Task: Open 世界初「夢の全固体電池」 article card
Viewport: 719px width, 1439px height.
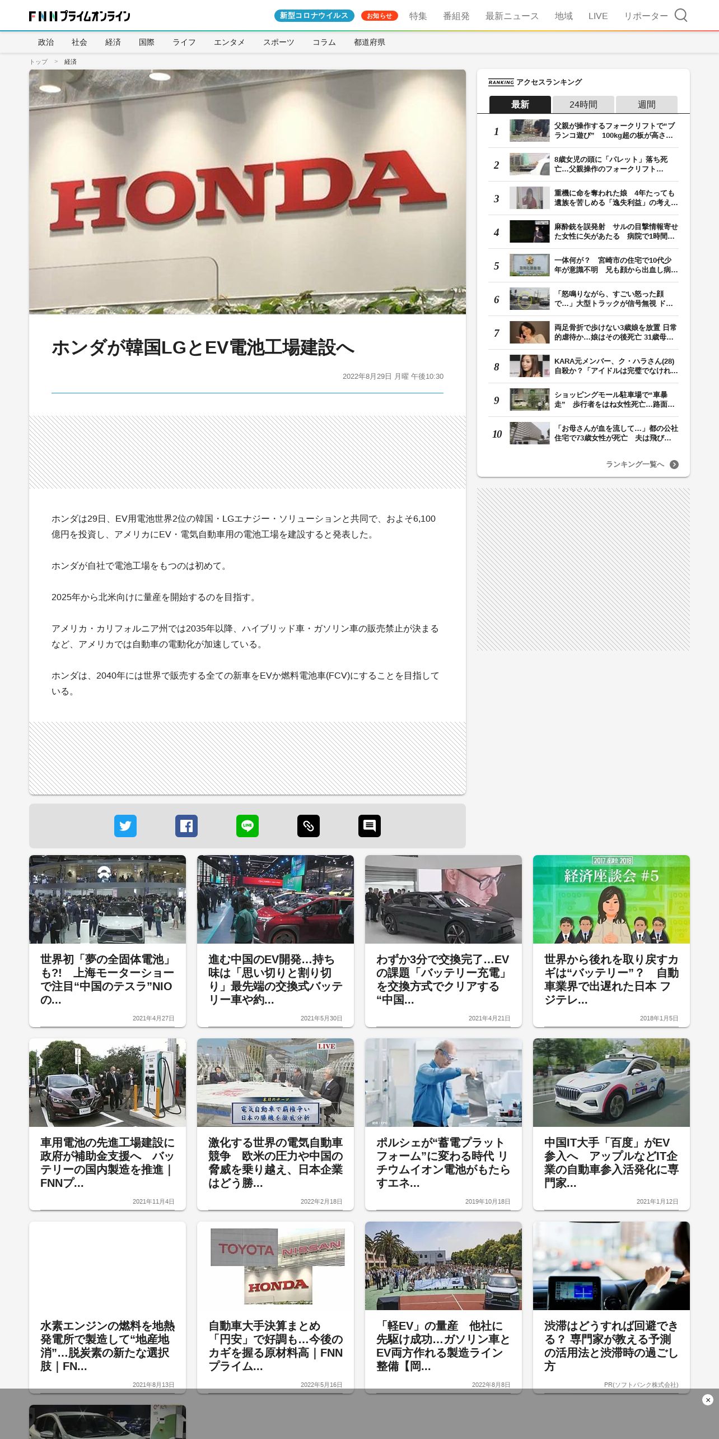Action: (x=108, y=941)
